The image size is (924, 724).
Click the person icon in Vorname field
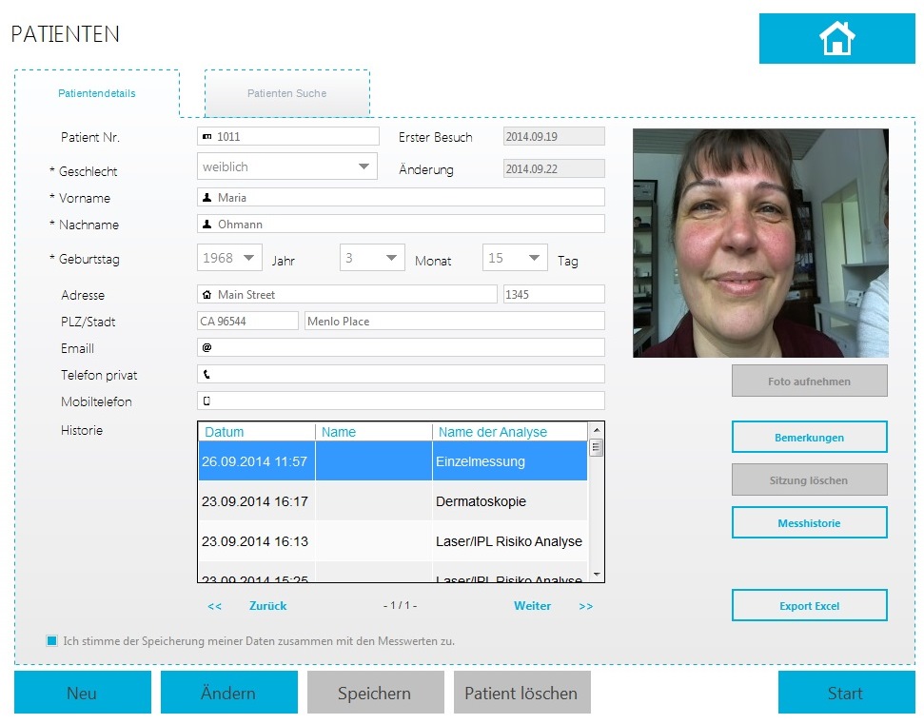pyautogui.click(x=206, y=197)
